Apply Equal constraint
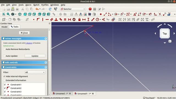This screenshot has width=176, height=99. tap(65, 20)
